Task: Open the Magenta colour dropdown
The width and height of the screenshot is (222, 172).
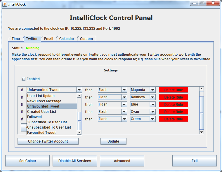Action: click(x=152, y=90)
